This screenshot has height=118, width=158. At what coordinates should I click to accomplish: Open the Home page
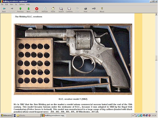[53, 10]
